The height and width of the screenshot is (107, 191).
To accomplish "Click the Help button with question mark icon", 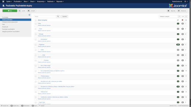I will (172, 11).
